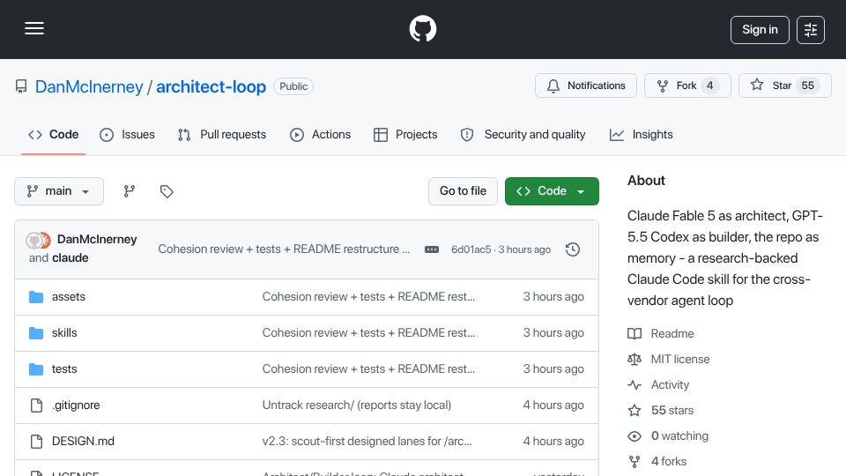Click the commit author avatars
This screenshot has height=476, width=846.
(38, 240)
